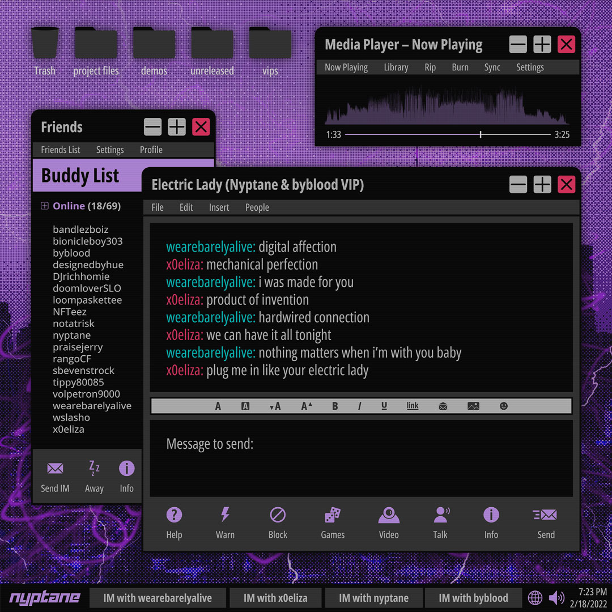Select buddy volpetron9000 in list
The height and width of the screenshot is (612, 612).
[x=86, y=394]
